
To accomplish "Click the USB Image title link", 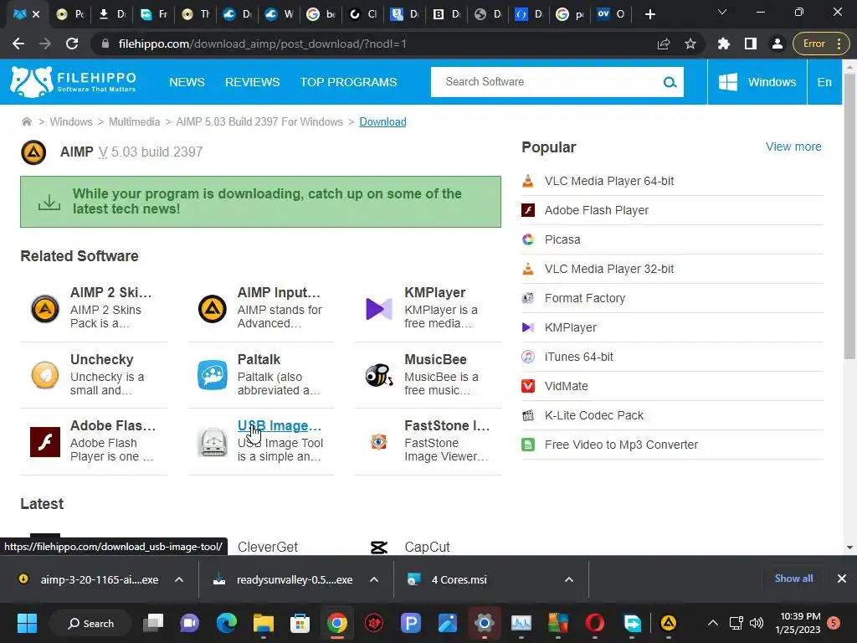I will coord(280,425).
